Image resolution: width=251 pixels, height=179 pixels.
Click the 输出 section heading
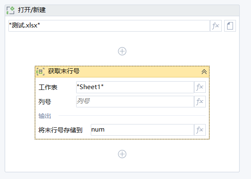point(45,116)
